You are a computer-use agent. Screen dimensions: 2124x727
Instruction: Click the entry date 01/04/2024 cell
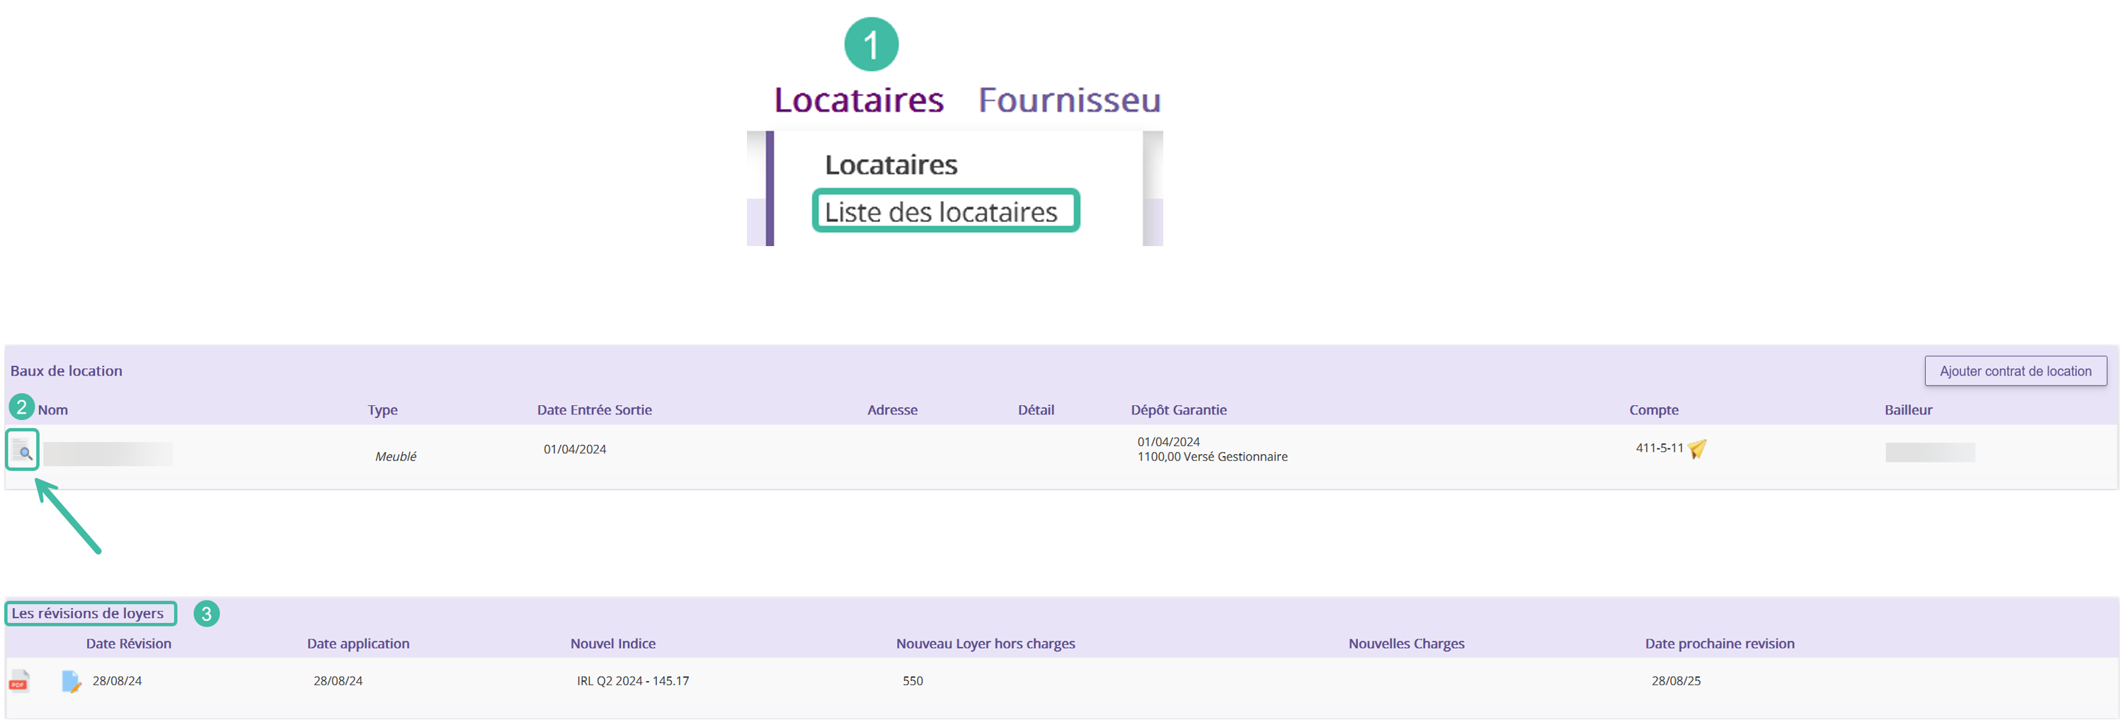[x=575, y=448]
